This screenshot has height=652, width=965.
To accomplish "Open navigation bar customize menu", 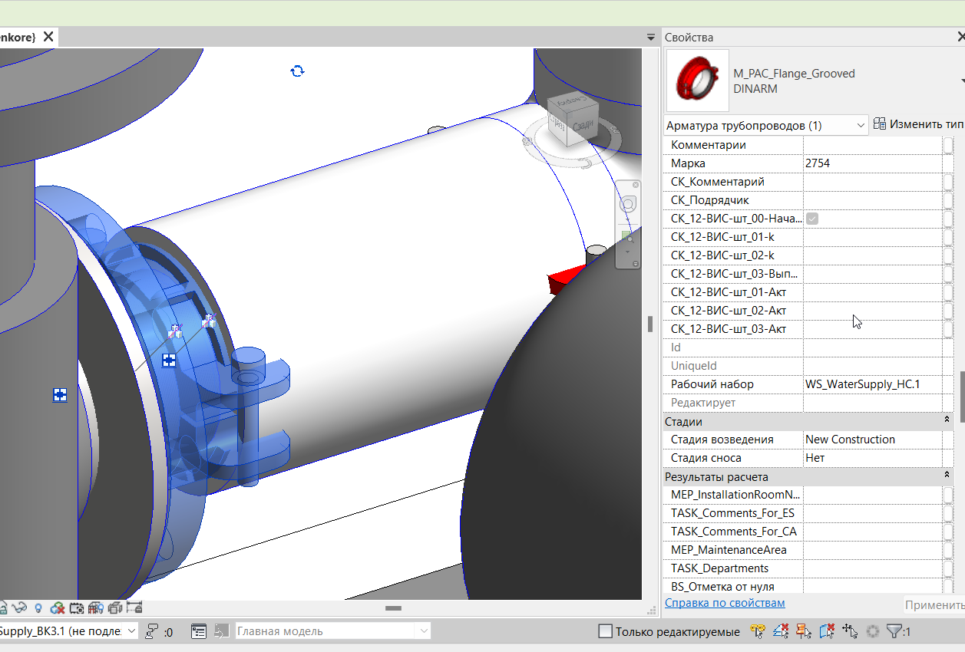I will click(x=636, y=264).
